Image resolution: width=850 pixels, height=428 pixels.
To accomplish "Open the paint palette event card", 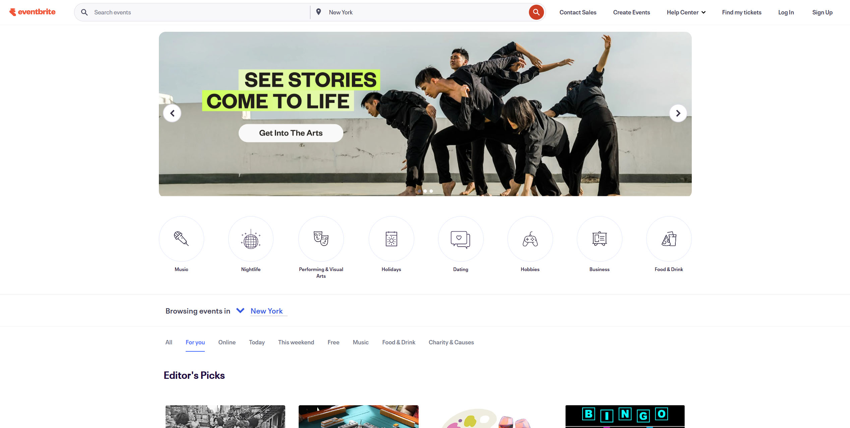I will [492, 417].
